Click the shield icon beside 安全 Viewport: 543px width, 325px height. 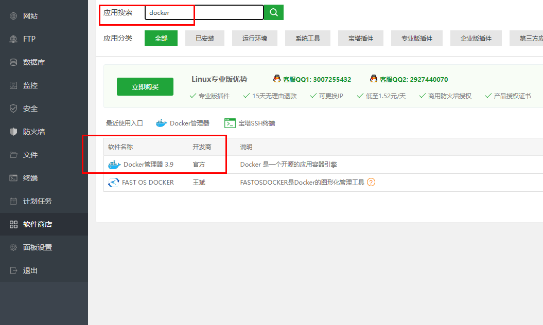13,109
